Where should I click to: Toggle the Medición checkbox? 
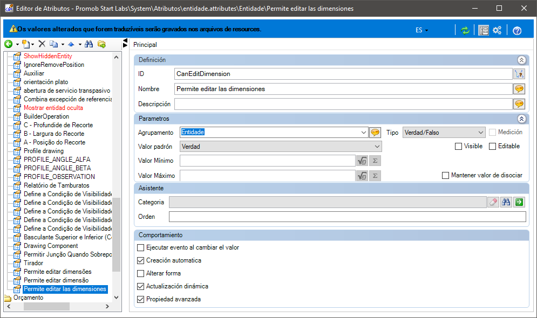(x=493, y=133)
